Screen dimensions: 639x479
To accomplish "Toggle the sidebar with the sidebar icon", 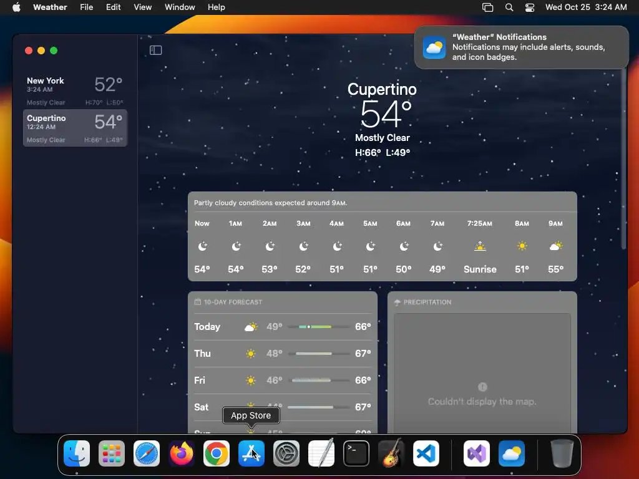I will 155,50.
